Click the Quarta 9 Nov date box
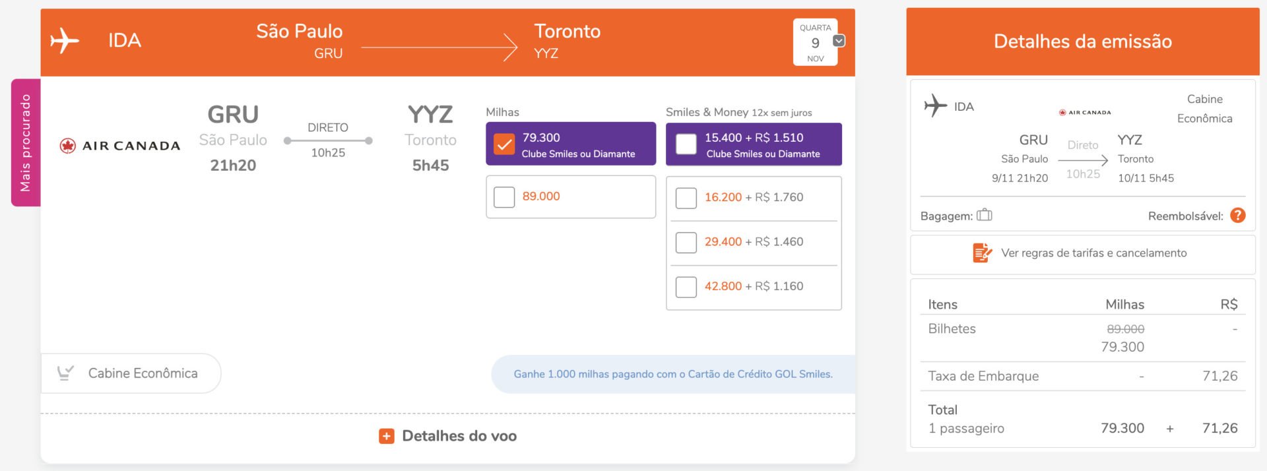Image resolution: width=1267 pixels, height=471 pixels. tap(815, 42)
